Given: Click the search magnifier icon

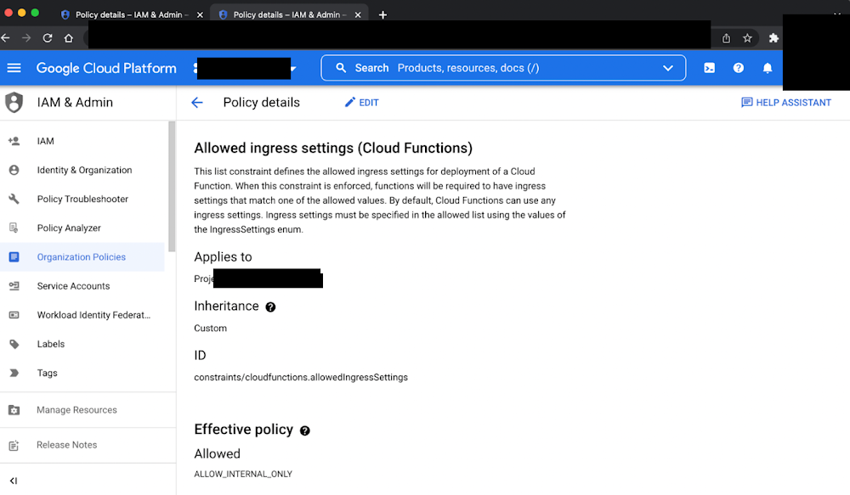Looking at the screenshot, I should click(x=341, y=68).
